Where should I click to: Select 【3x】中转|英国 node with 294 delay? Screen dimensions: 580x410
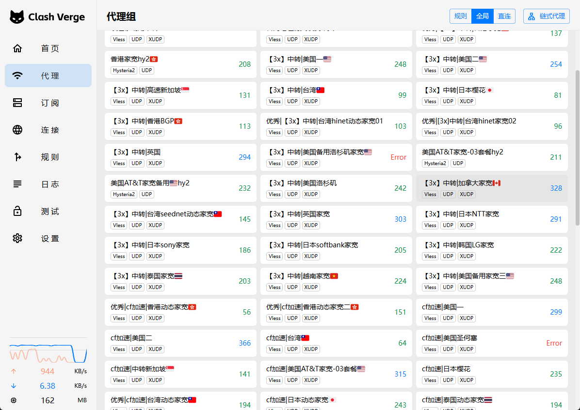tap(180, 157)
